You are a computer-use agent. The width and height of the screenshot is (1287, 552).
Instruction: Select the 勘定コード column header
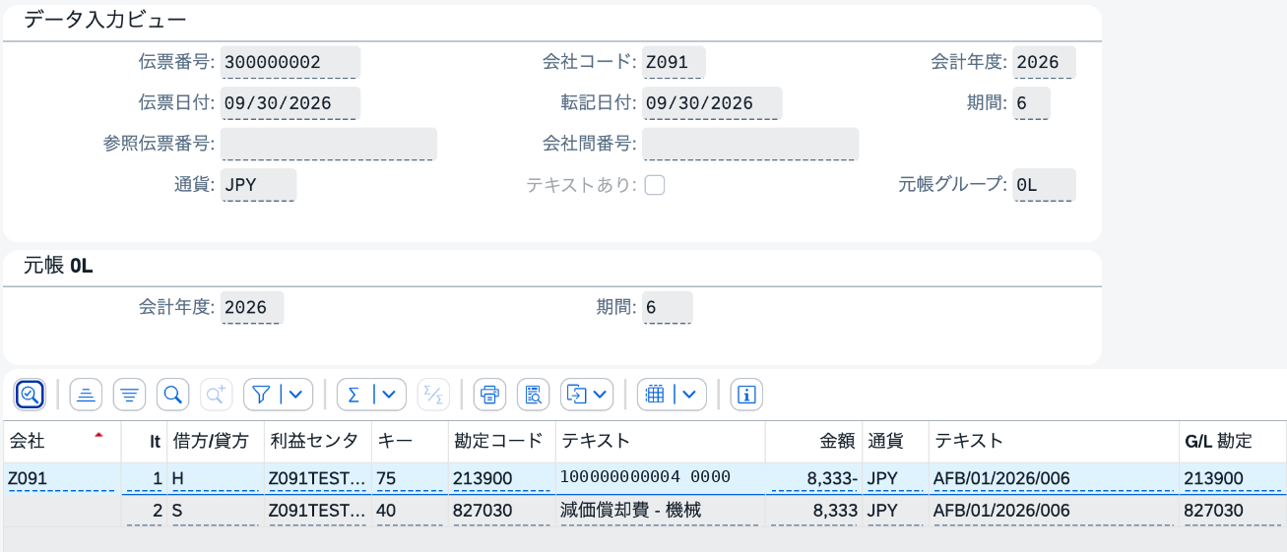pyautogui.click(x=502, y=441)
